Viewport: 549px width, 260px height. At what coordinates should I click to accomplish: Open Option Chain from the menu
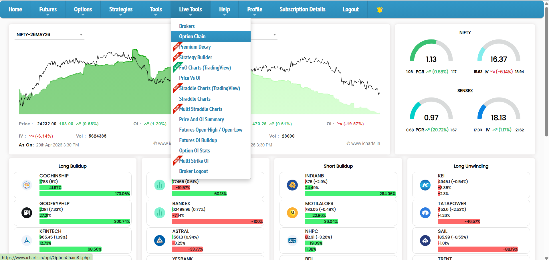tap(211, 36)
